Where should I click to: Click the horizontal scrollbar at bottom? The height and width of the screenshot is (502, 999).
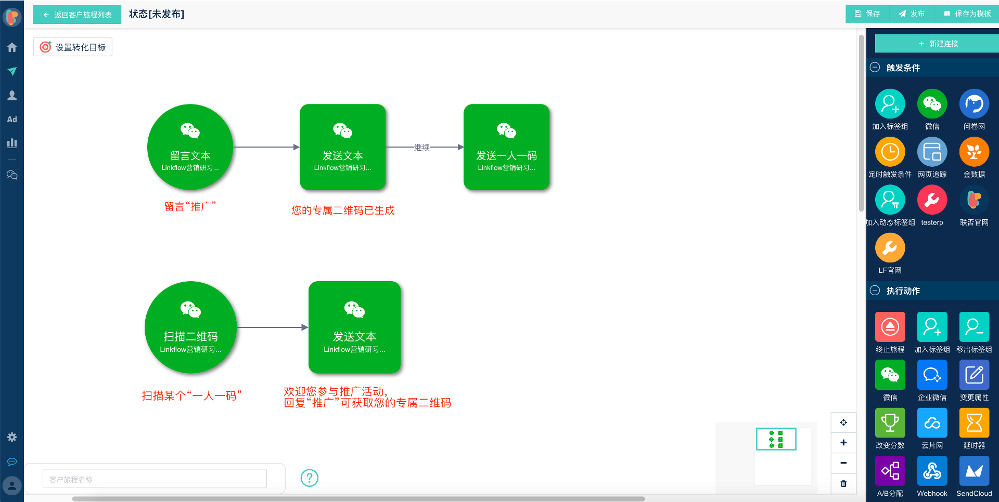[358, 499]
